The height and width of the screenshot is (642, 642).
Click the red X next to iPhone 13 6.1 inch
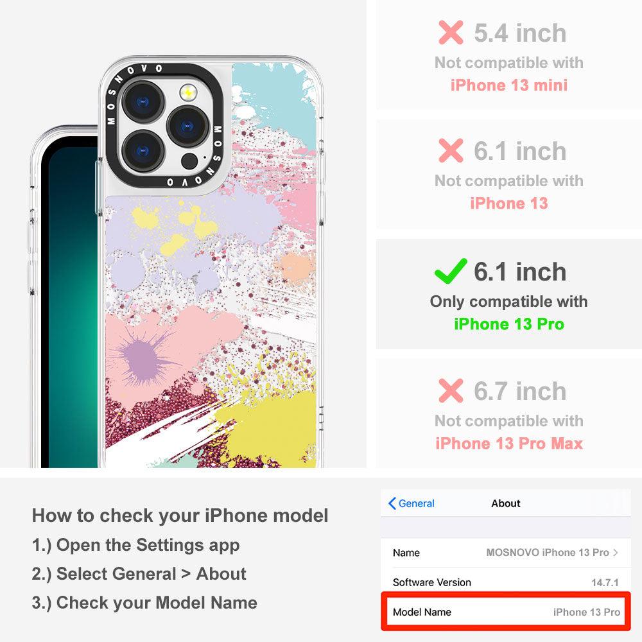[x=451, y=150]
